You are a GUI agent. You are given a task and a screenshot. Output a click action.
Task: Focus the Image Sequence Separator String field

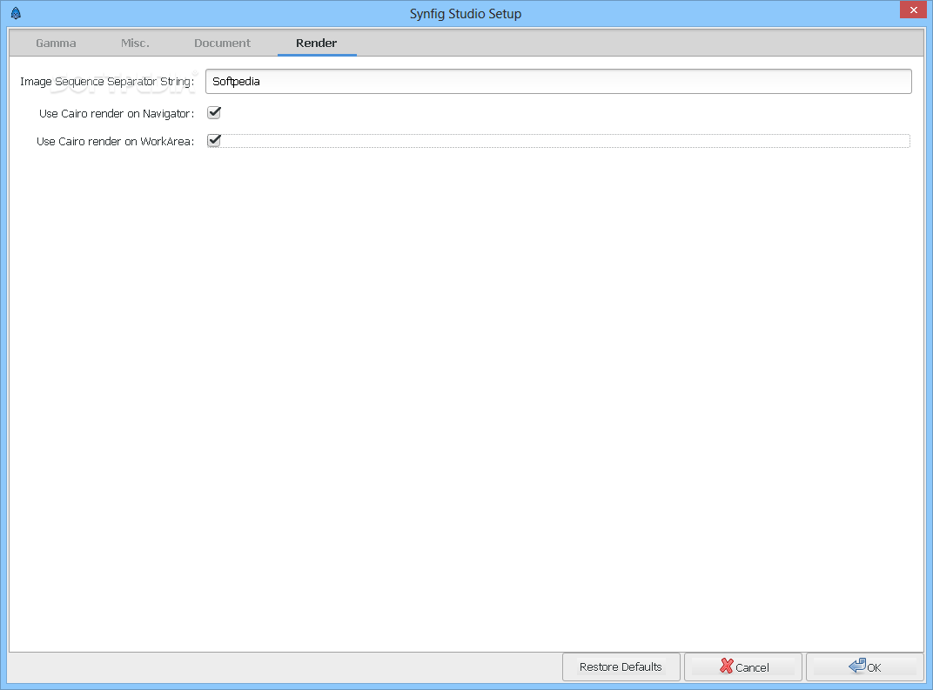pos(558,82)
